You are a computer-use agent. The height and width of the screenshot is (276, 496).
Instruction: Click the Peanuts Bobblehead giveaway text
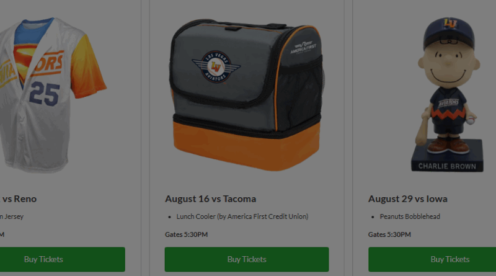[x=410, y=216]
